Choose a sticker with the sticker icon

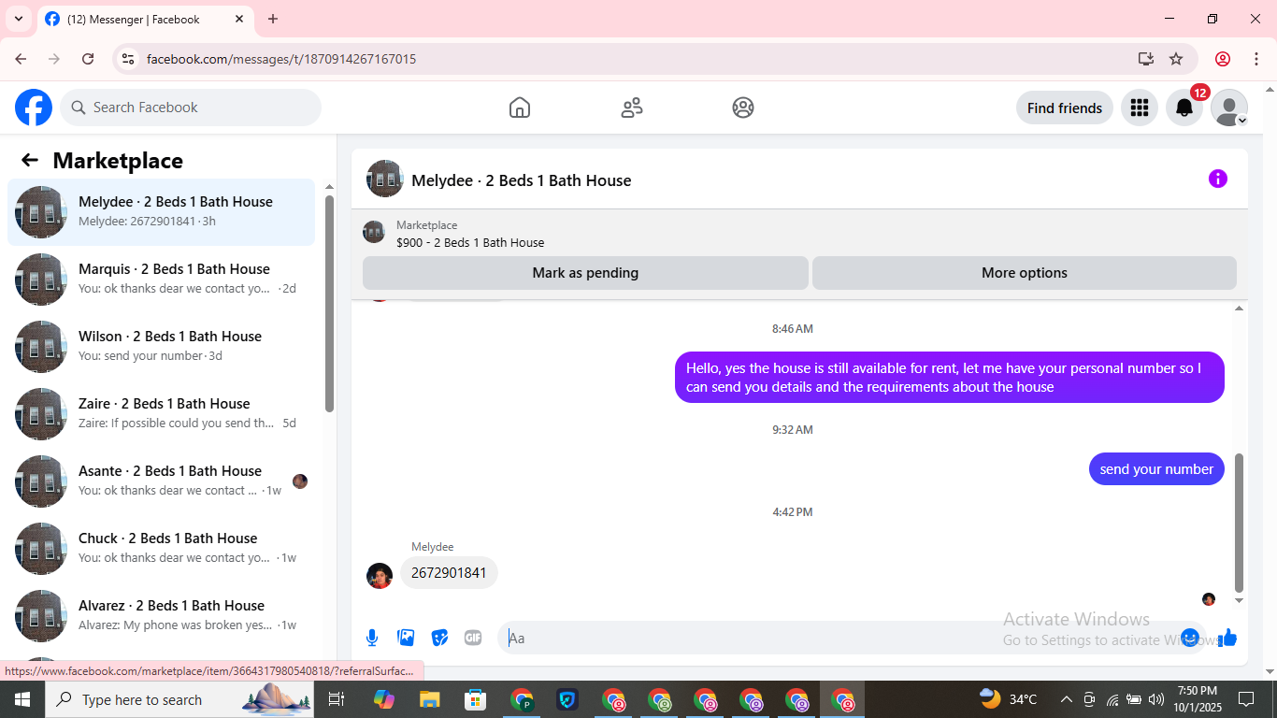click(x=439, y=638)
